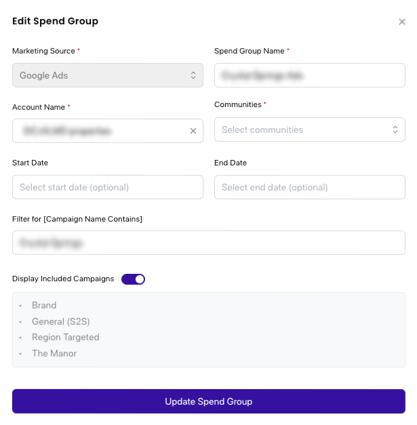Select the Brand campaign entry
Image resolution: width=417 pixels, height=425 pixels.
[44, 306]
